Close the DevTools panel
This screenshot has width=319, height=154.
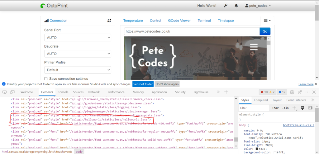point(314,92)
